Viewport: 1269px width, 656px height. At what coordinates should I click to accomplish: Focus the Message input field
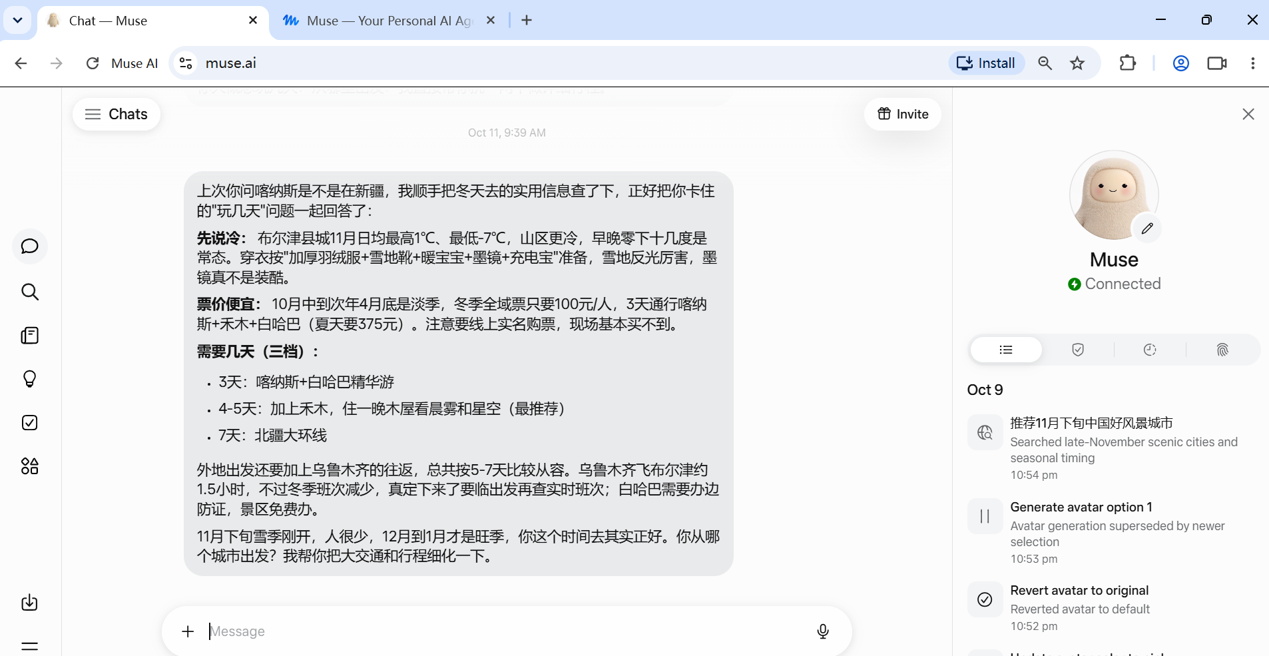click(x=506, y=631)
